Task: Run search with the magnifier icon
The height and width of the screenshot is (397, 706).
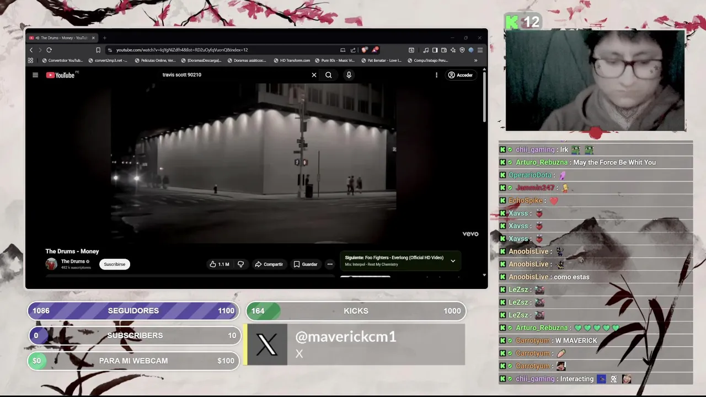Action: pos(328,75)
